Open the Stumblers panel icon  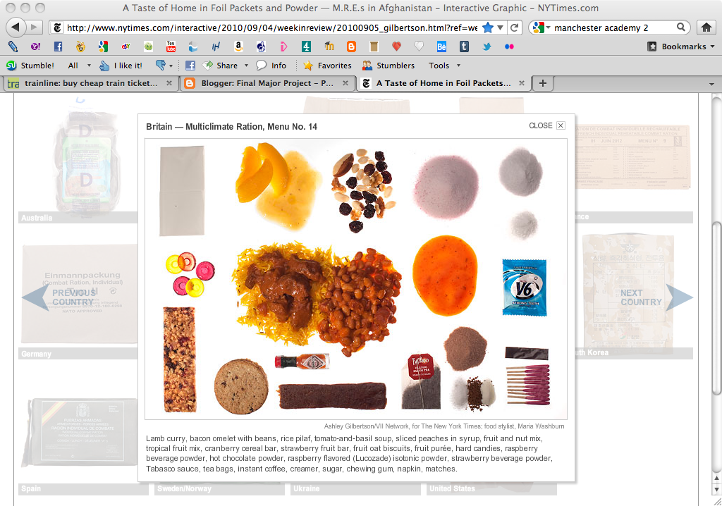(368, 65)
